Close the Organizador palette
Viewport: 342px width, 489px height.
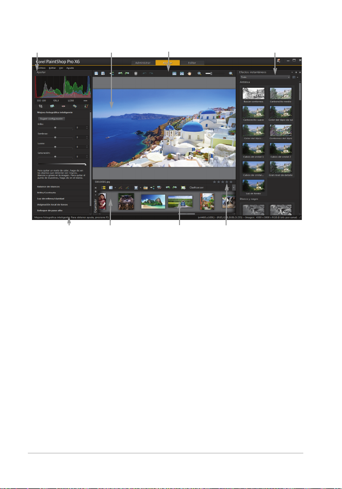point(95,188)
